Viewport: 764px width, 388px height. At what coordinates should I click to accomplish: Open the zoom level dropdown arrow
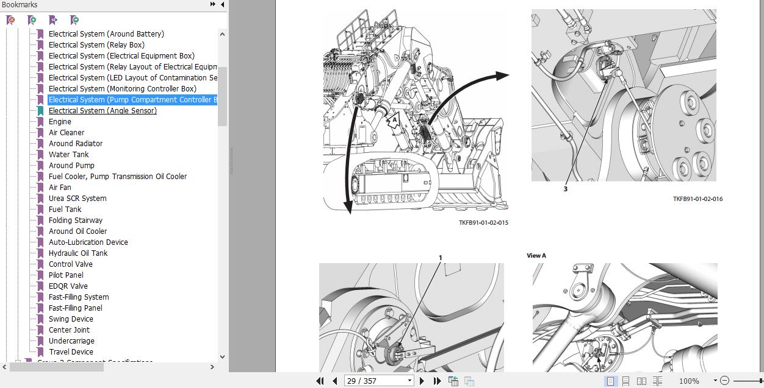coord(715,381)
